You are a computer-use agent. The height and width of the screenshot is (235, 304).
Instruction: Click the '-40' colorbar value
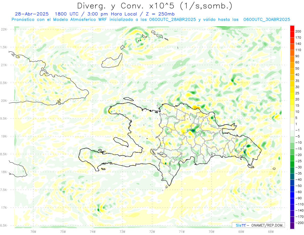[298, 180]
